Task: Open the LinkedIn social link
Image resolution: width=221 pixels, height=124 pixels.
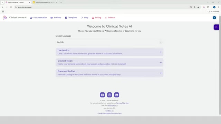Action: (x=117, y=95)
